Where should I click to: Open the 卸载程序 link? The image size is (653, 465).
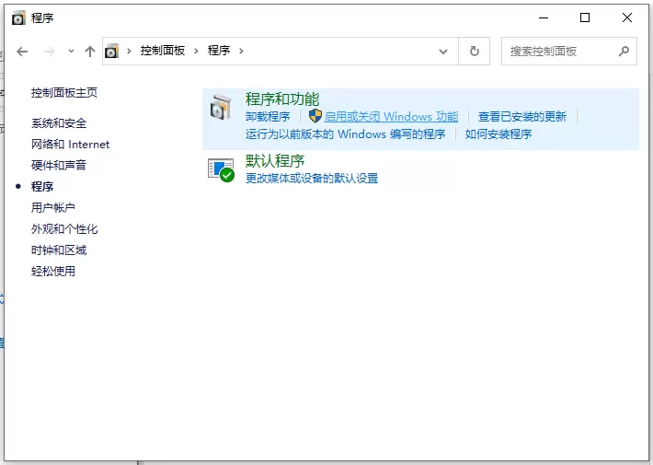tap(268, 116)
